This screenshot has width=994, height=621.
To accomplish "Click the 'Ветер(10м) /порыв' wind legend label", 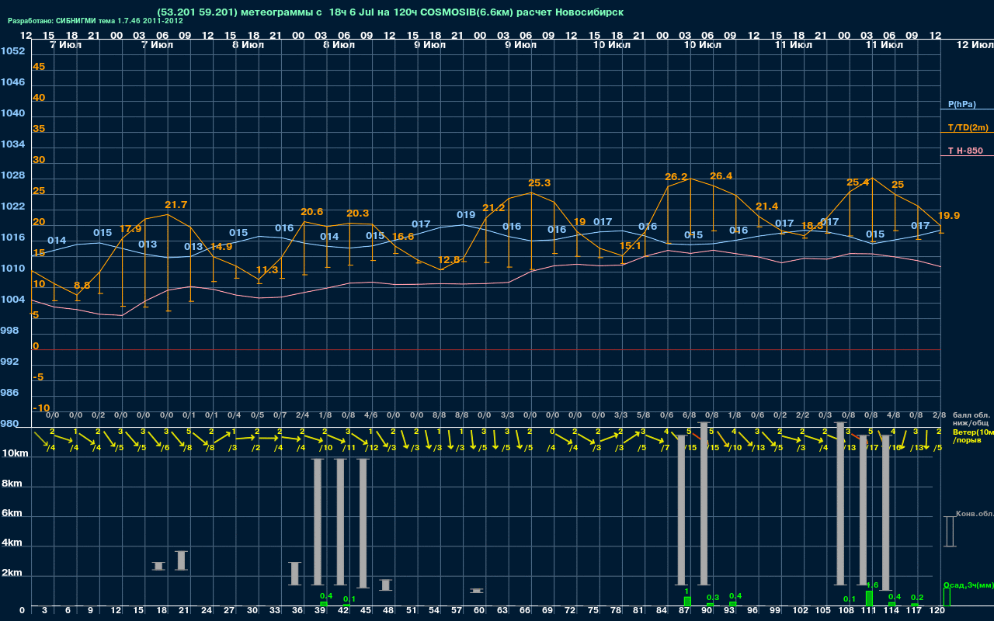I will point(972,435).
